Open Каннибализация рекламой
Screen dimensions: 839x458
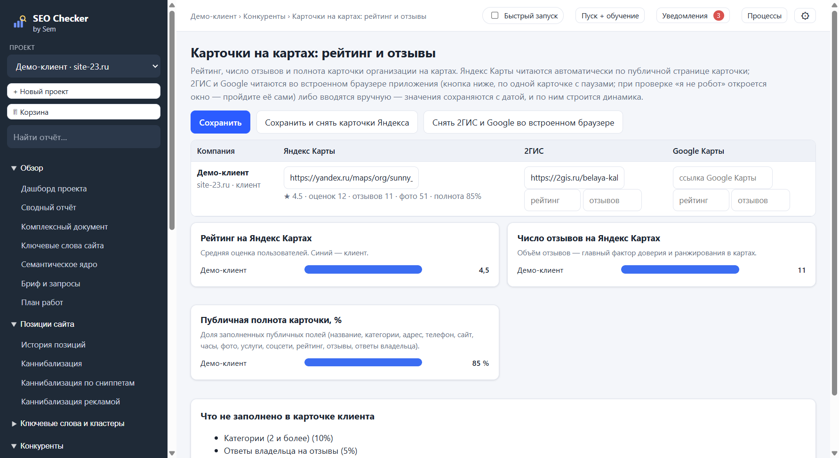point(71,402)
